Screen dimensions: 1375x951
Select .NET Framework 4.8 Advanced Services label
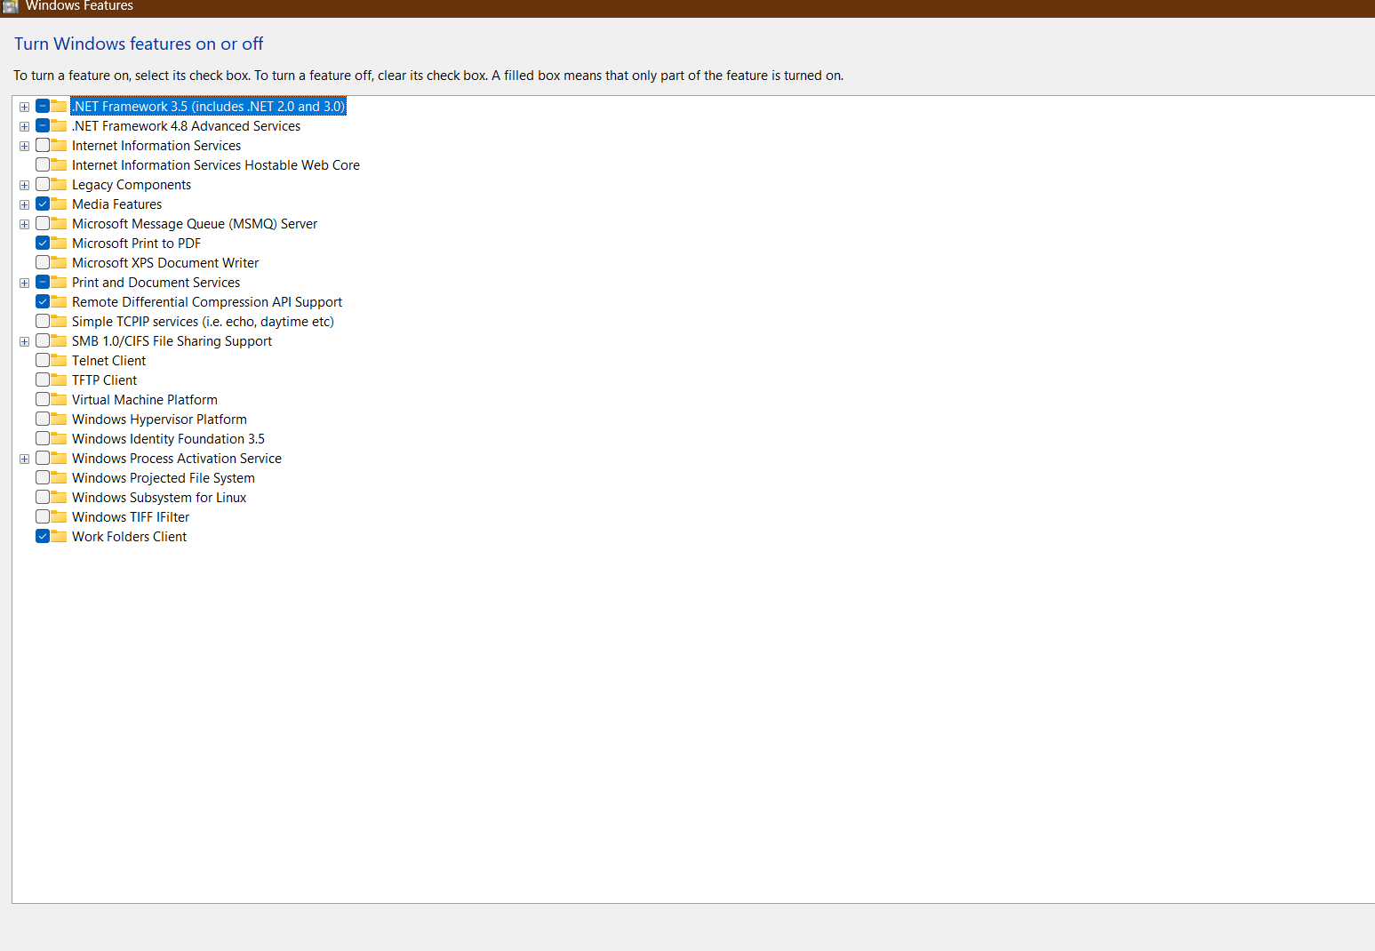[187, 126]
